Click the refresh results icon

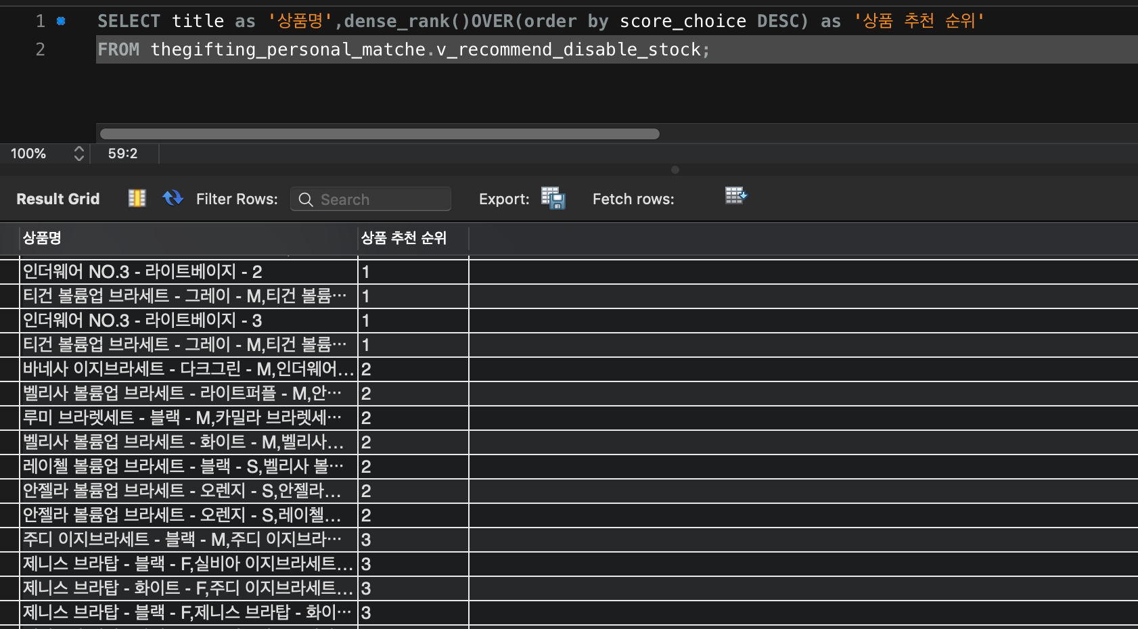click(173, 198)
